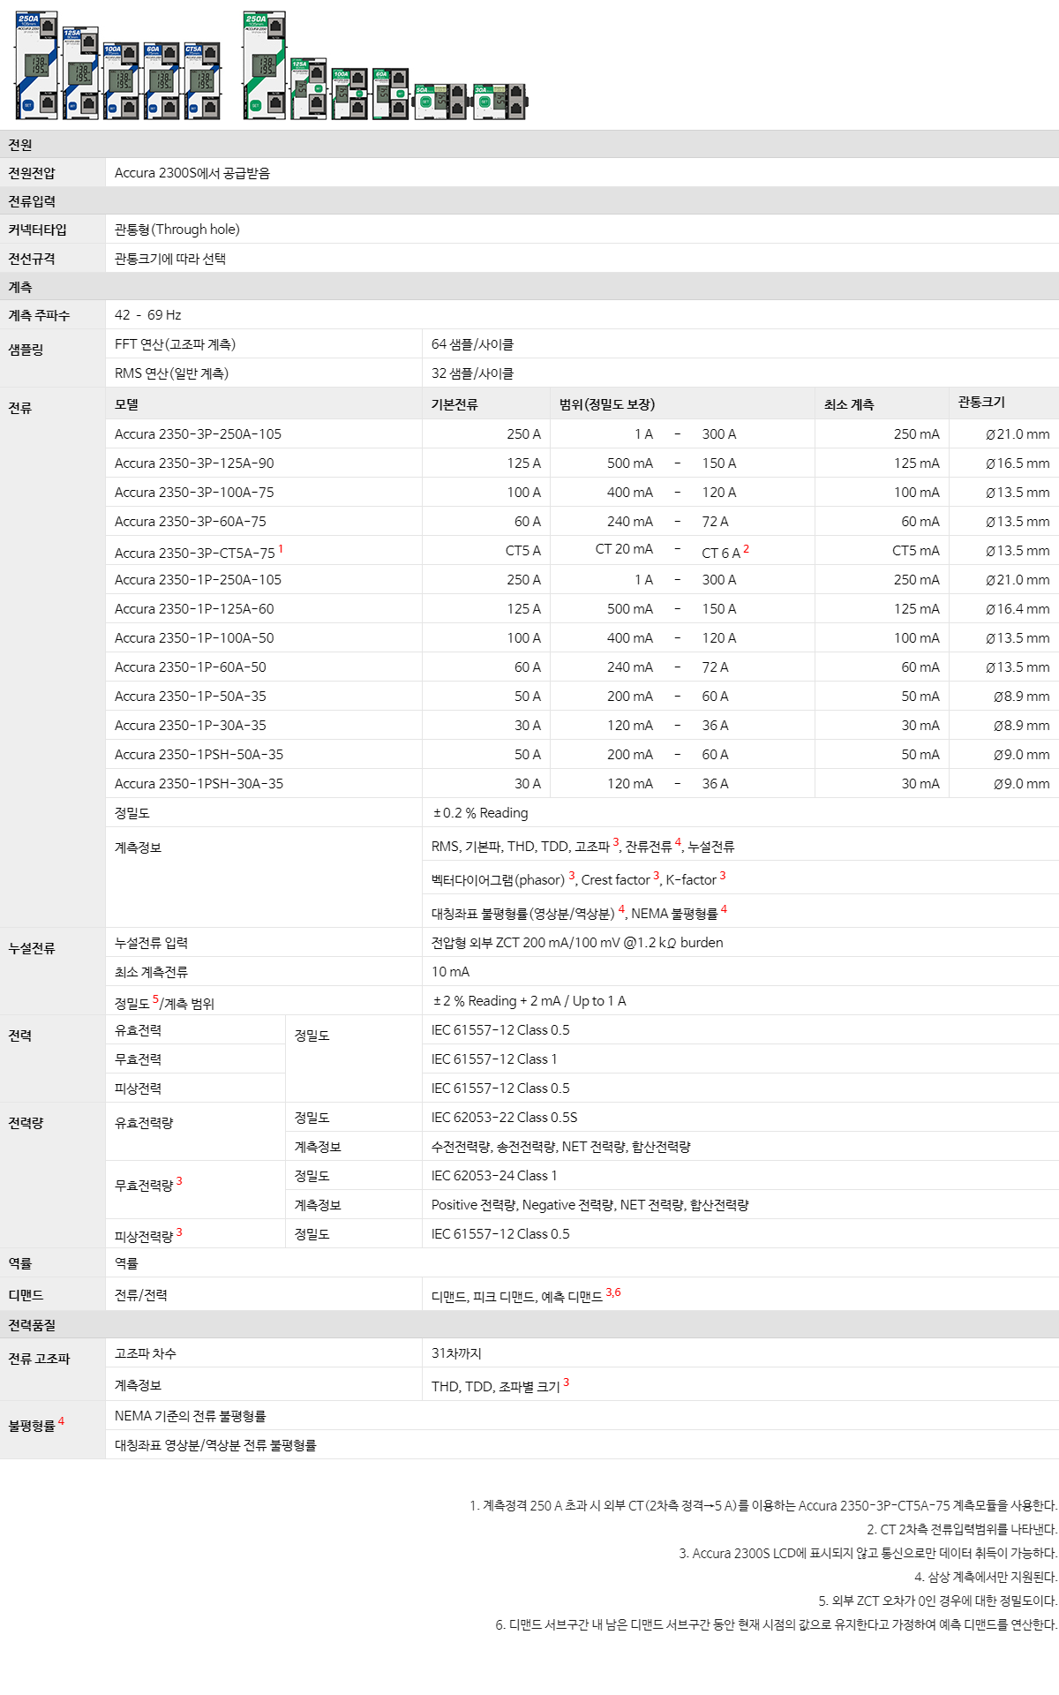1059x1695 pixels.
Task: Click the value '관통크기에 따라 선택'
Action: coord(170,259)
